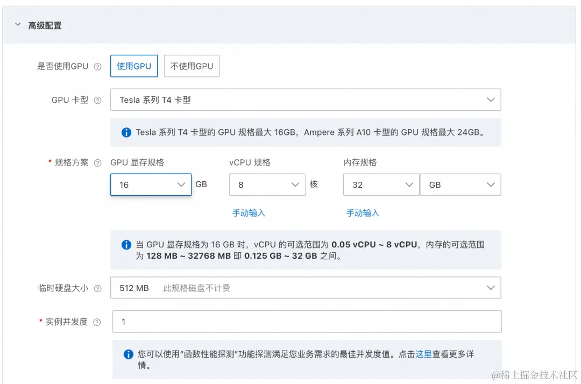Click the info icon beside the GPU 显存规格 range note
Image resolution: width=581 pixels, height=384 pixels.
(126, 244)
